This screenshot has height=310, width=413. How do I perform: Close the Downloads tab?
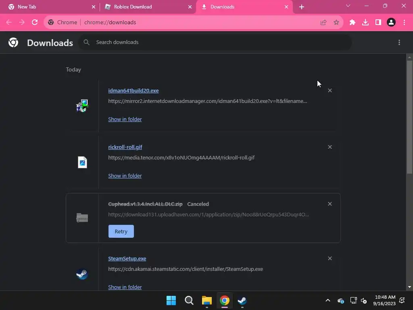point(286,7)
